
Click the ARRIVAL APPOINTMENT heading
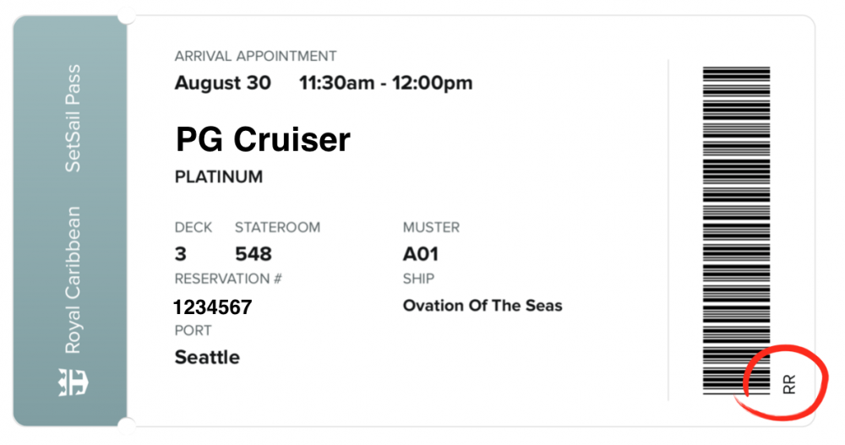(x=255, y=56)
